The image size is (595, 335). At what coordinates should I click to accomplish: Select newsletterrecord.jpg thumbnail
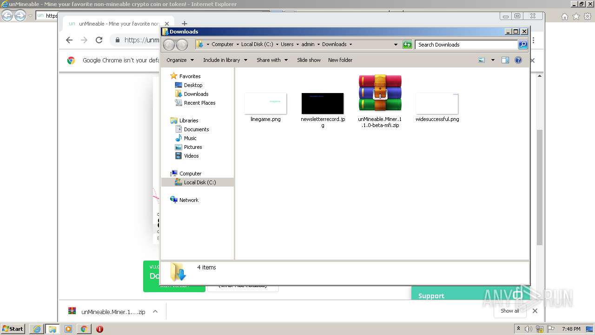point(323,103)
